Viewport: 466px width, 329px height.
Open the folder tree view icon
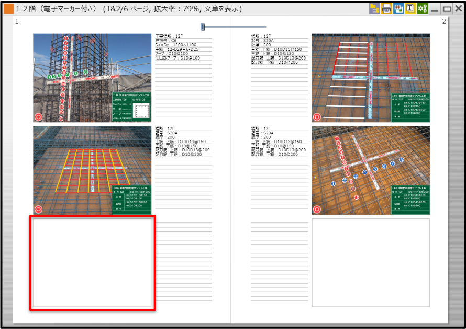click(374, 8)
